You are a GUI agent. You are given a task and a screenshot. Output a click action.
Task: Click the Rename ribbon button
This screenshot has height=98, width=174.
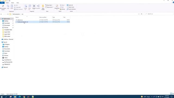click(38, 7)
